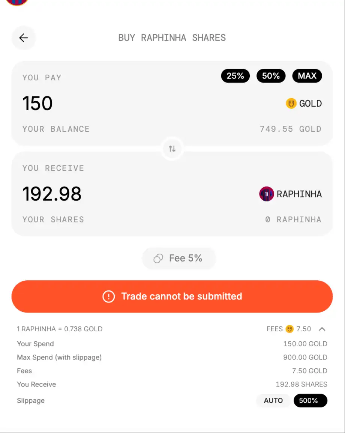Edit the You Receive amount 192.98

point(52,194)
